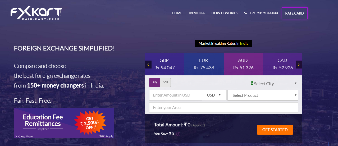
Task: Open the RATE CARD button
Action: [x=295, y=13]
